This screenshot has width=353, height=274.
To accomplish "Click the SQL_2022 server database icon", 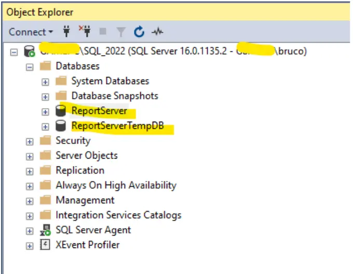I will [x=30, y=51].
